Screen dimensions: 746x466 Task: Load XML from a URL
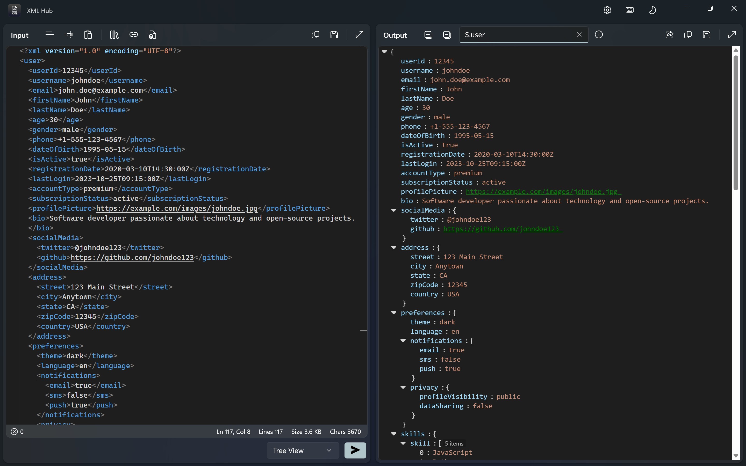point(133,34)
